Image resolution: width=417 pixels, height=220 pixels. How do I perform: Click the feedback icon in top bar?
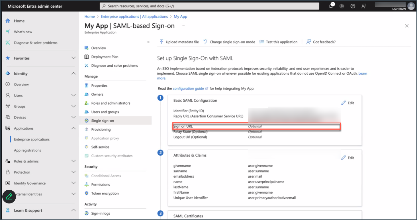click(x=364, y=6)
